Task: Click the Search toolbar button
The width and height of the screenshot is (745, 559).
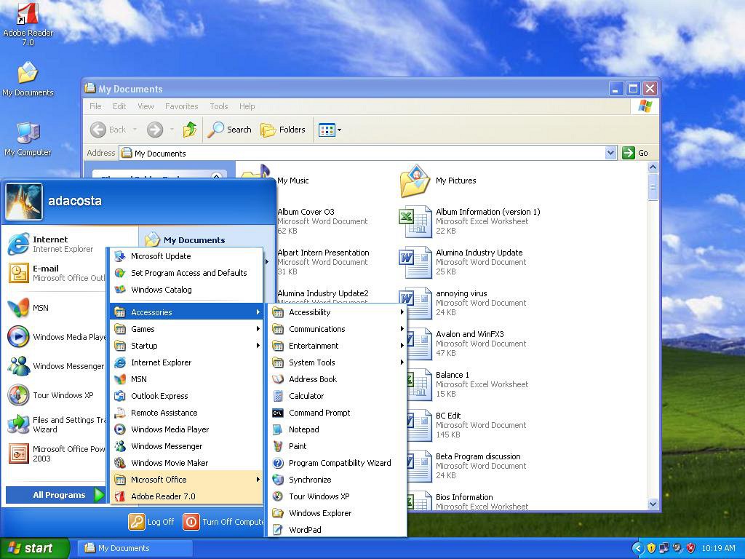Action: (229, 130)
